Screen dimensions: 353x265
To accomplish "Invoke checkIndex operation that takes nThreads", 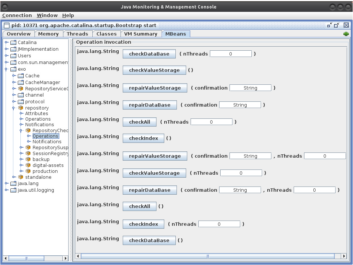I will click(144, 224).
